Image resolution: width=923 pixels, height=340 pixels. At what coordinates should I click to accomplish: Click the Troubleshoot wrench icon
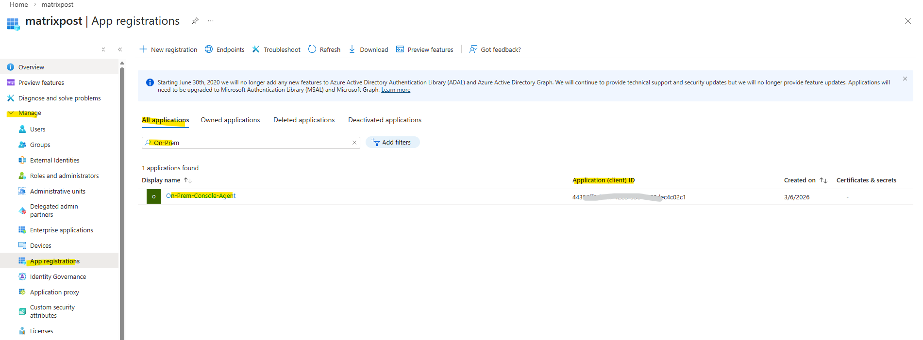pyautogui.click(x=256, y=49)
